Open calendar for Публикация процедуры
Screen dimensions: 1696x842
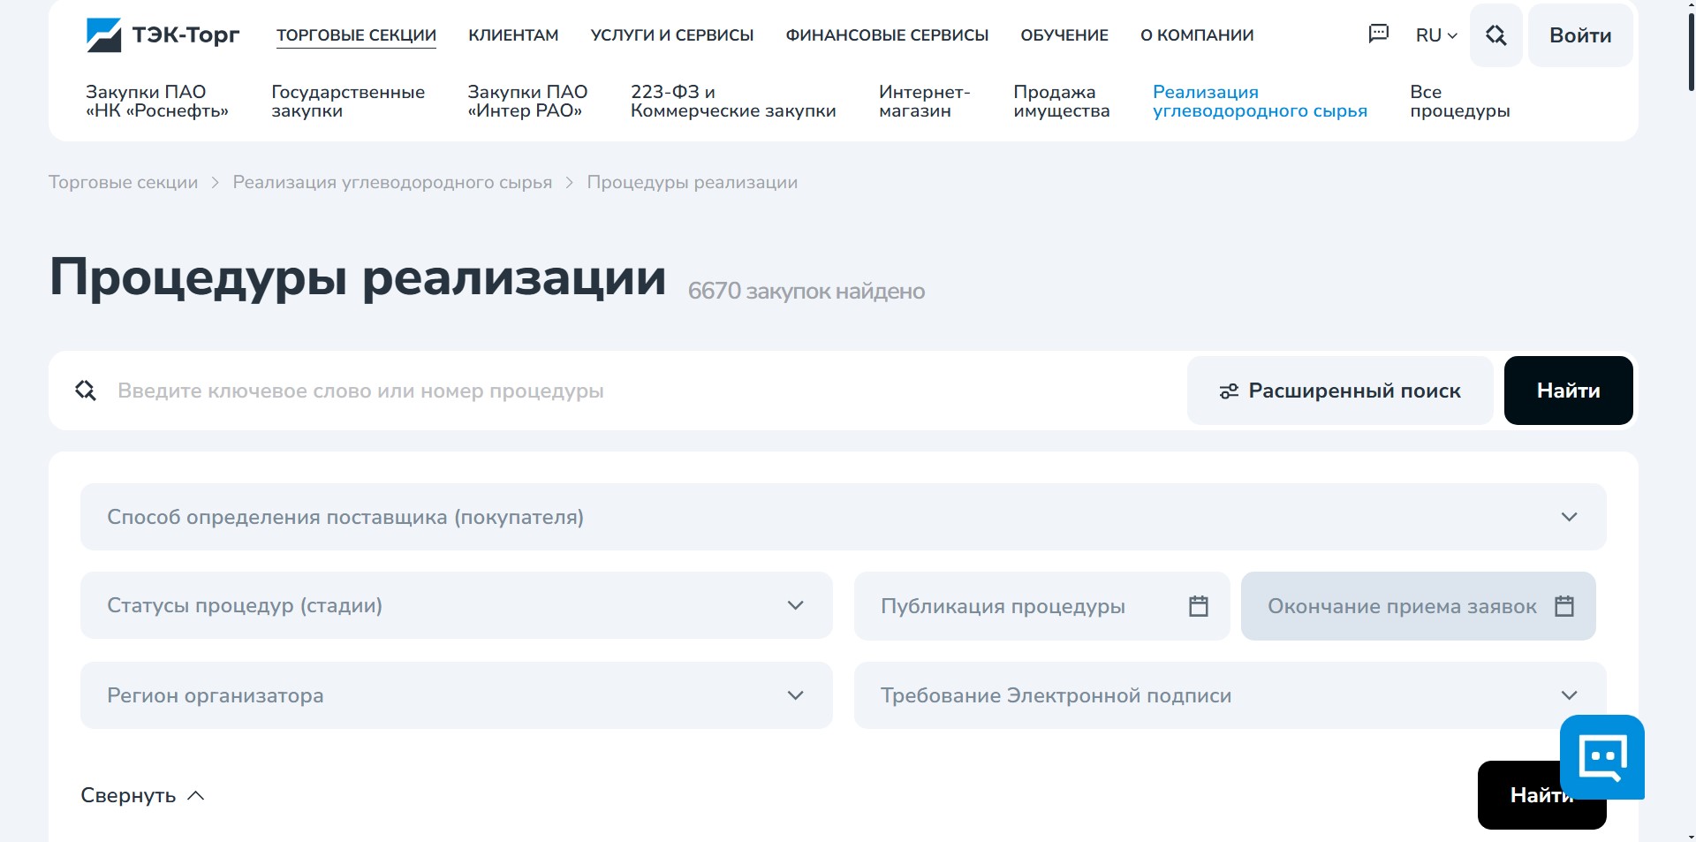1198,606
